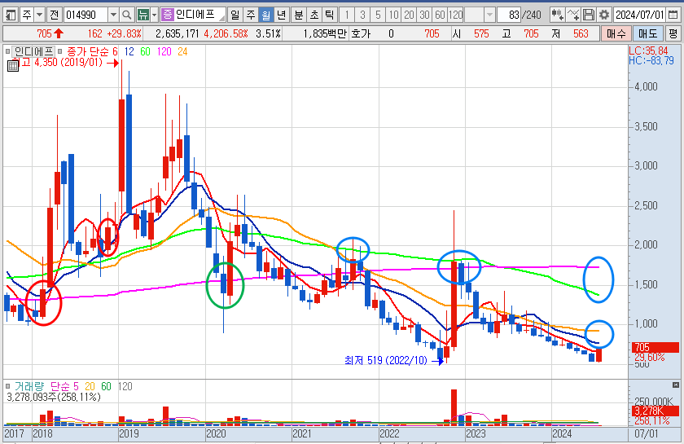684x444 pixels.
Task: Click volume average 20 legend
Action: [90, 386]
